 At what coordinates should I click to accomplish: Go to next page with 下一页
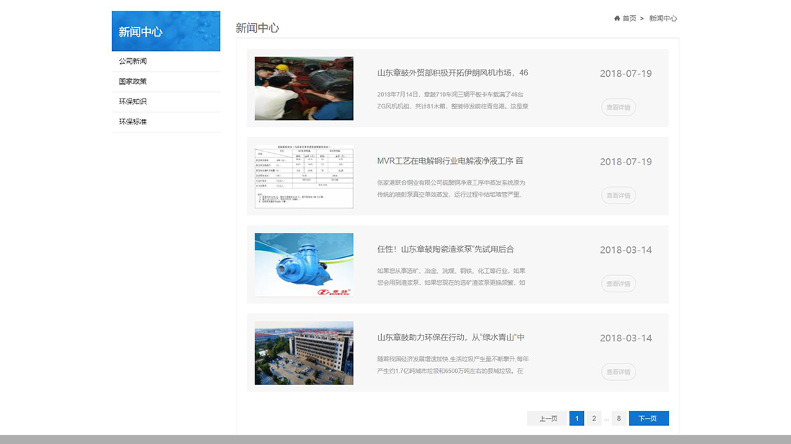click(649, 418)
